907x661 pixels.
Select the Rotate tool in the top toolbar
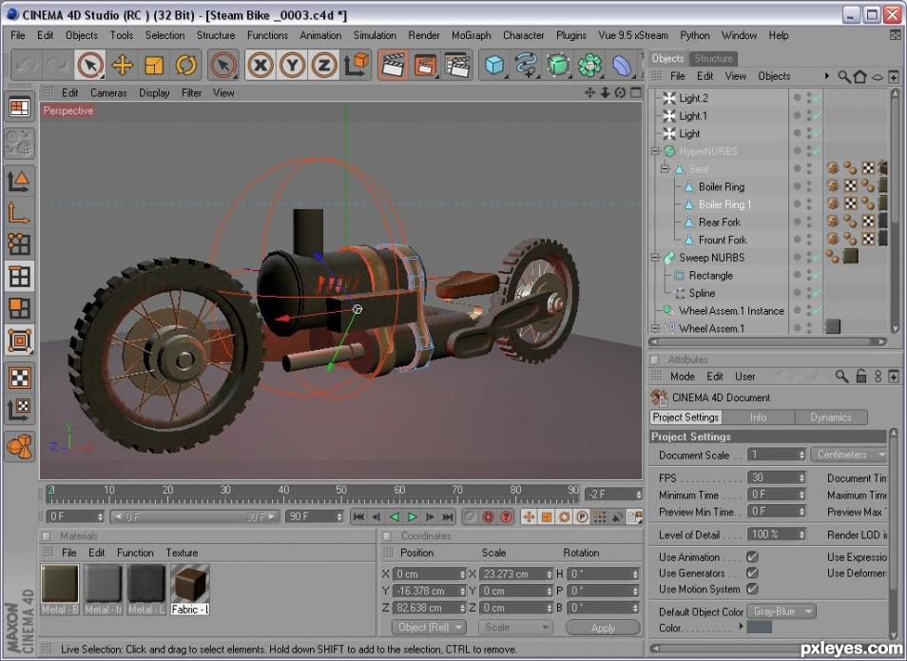[185, 65]
